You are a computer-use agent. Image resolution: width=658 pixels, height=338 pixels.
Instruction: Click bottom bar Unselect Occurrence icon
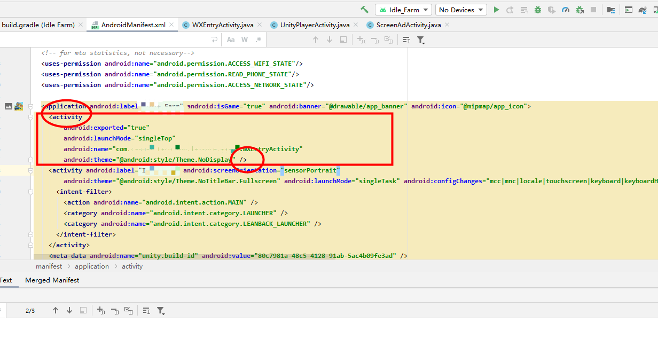coord(115,310)
